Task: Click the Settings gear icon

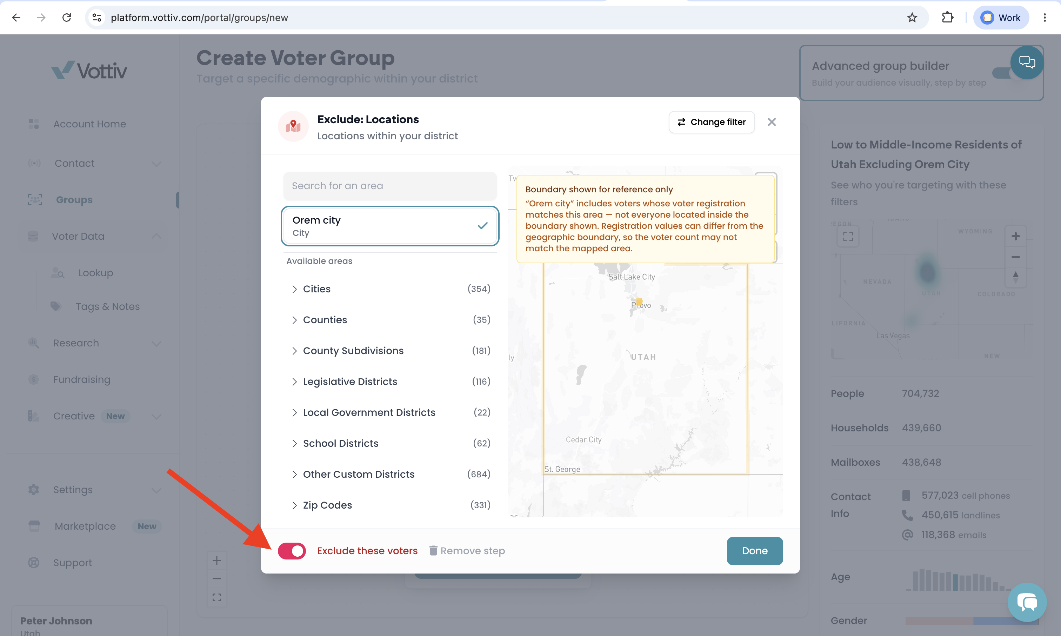Action: (33, 489)
